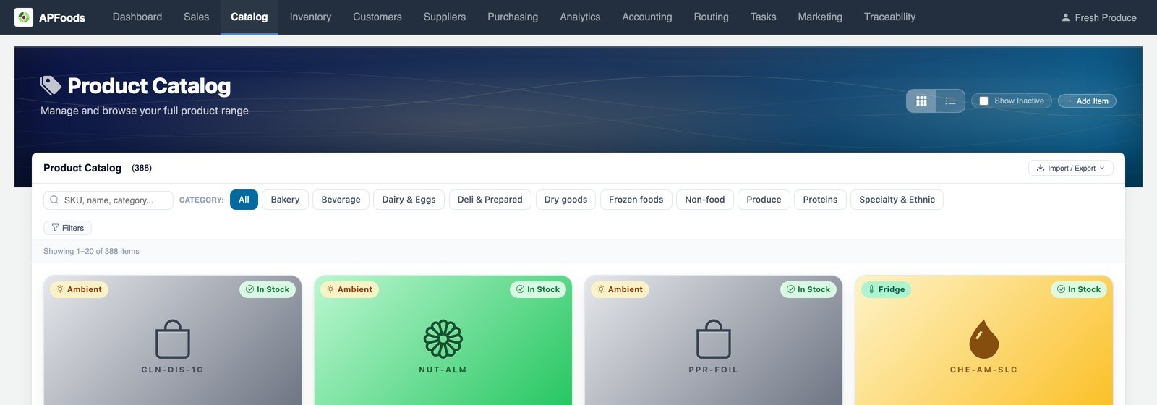Open the Import / Export dropdown
Viewport: 1157px width, 405px height.
click(x=1071, y=168)
